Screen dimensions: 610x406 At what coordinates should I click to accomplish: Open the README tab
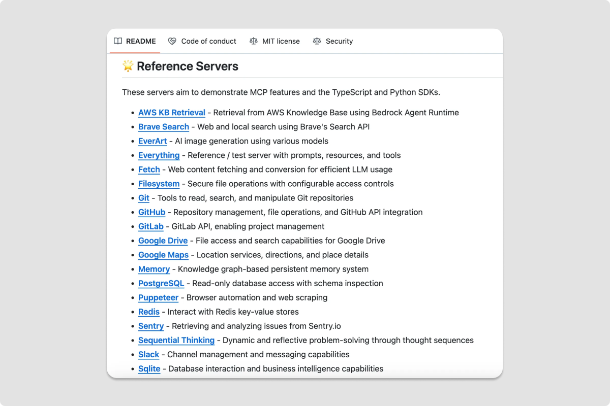point(135,41)
